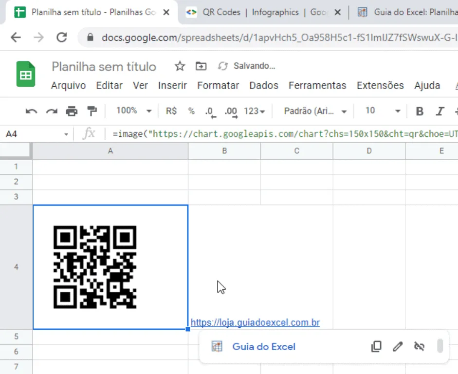Viewport: 458px width, 374px height.
Task: Toggle bold formatting
Action: pyautogui.click(x=420, y=112)
